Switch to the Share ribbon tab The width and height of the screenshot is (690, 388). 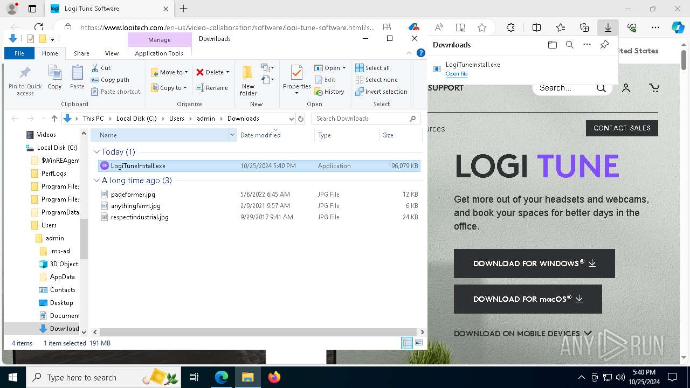(81, 53)
